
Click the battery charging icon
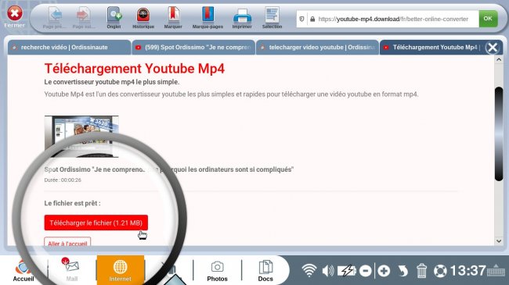tap(347, 270)
